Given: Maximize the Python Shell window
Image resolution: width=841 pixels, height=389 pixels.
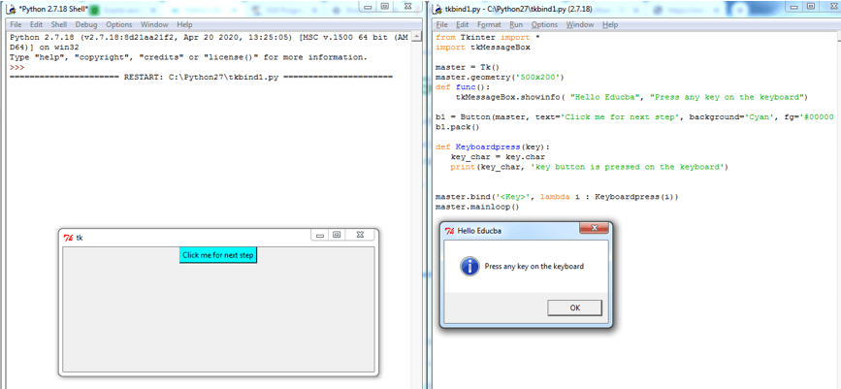Looking at the screenshot, I should click(x=384, y=7).
